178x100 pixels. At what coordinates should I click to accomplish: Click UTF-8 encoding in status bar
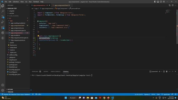(x=153, y=94)
